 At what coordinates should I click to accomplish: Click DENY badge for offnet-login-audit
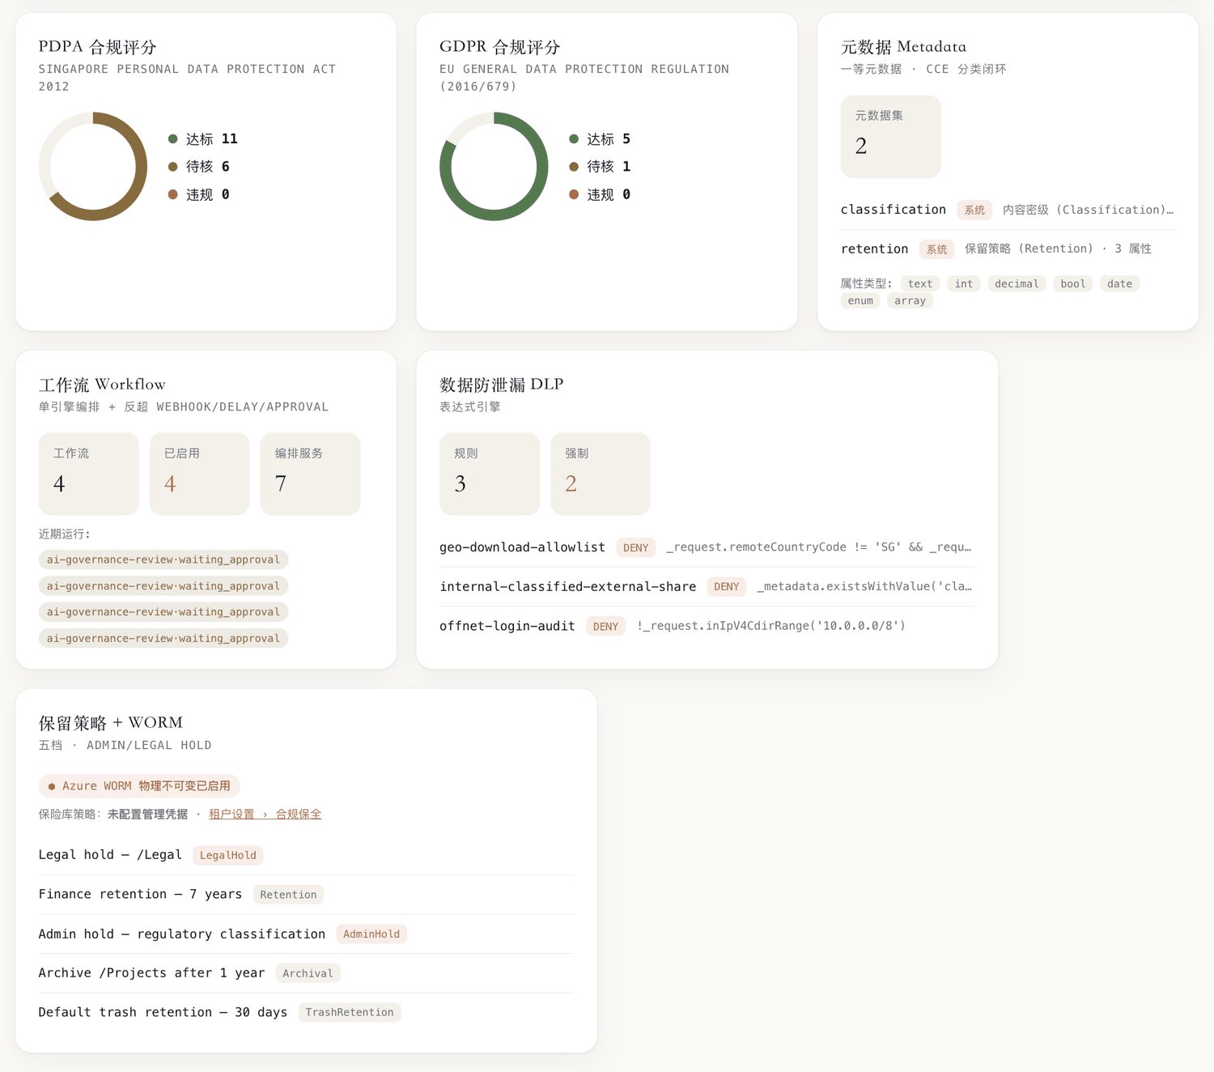coord(605,626)
